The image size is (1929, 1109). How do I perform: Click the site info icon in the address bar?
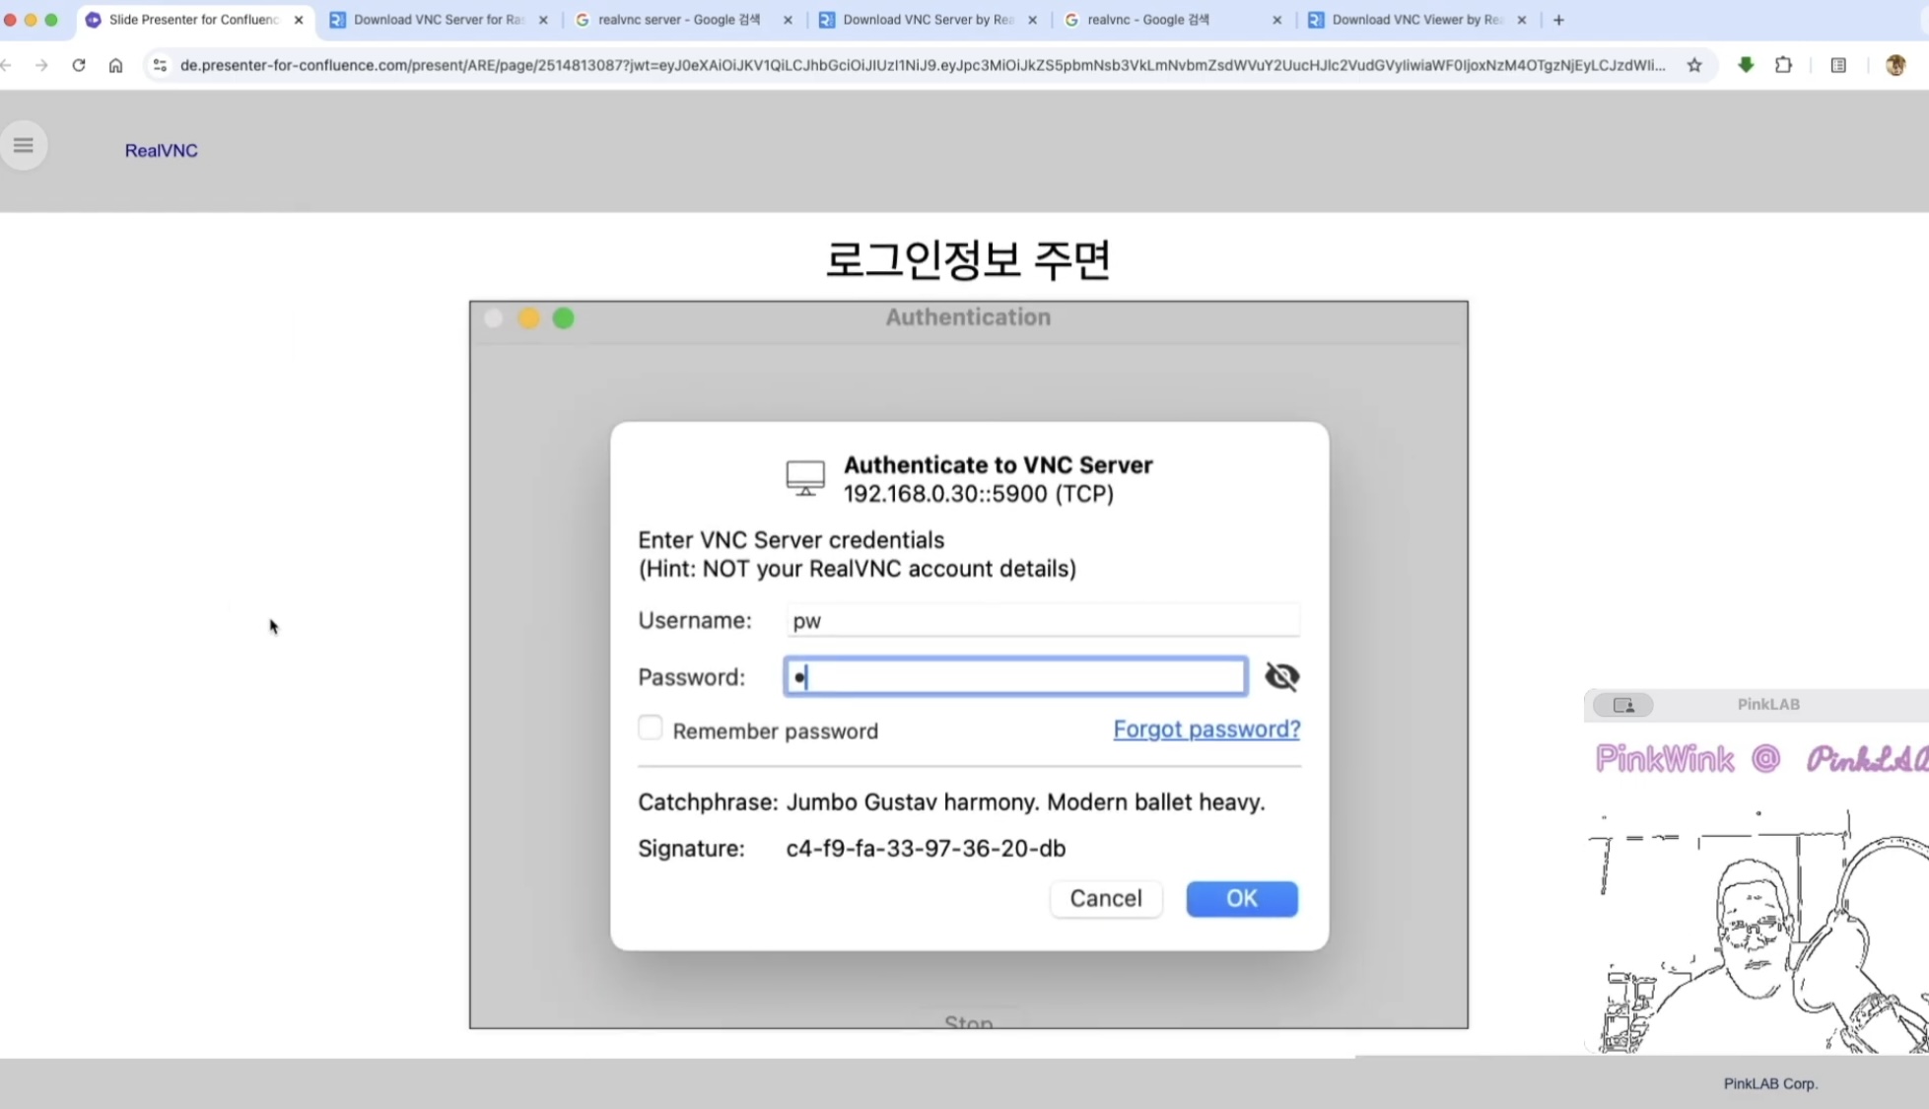click(159, 65)
